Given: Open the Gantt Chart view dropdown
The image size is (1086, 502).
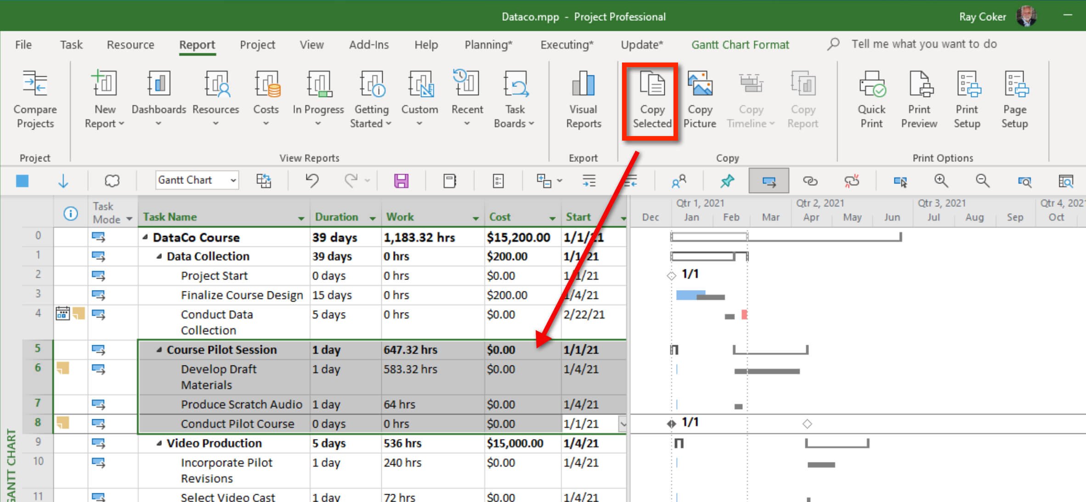Looking at the screenshot, I should pos(233,181).
